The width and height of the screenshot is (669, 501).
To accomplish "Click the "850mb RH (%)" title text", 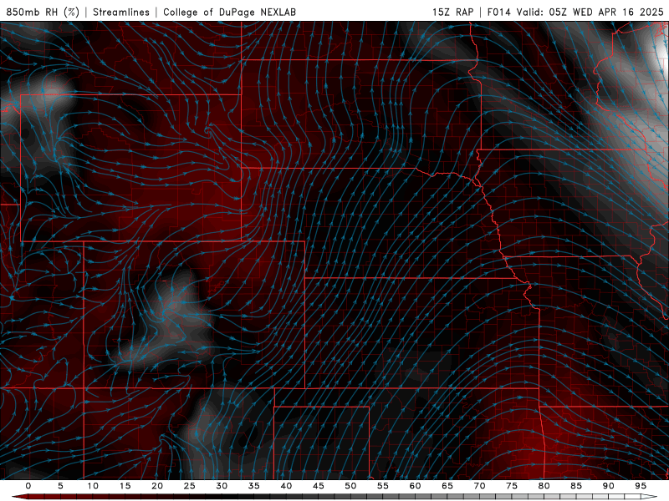I will 43,12.
